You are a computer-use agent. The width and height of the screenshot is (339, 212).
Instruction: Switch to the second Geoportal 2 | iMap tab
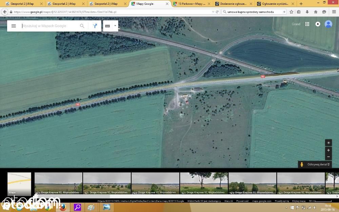coord(65,4)
